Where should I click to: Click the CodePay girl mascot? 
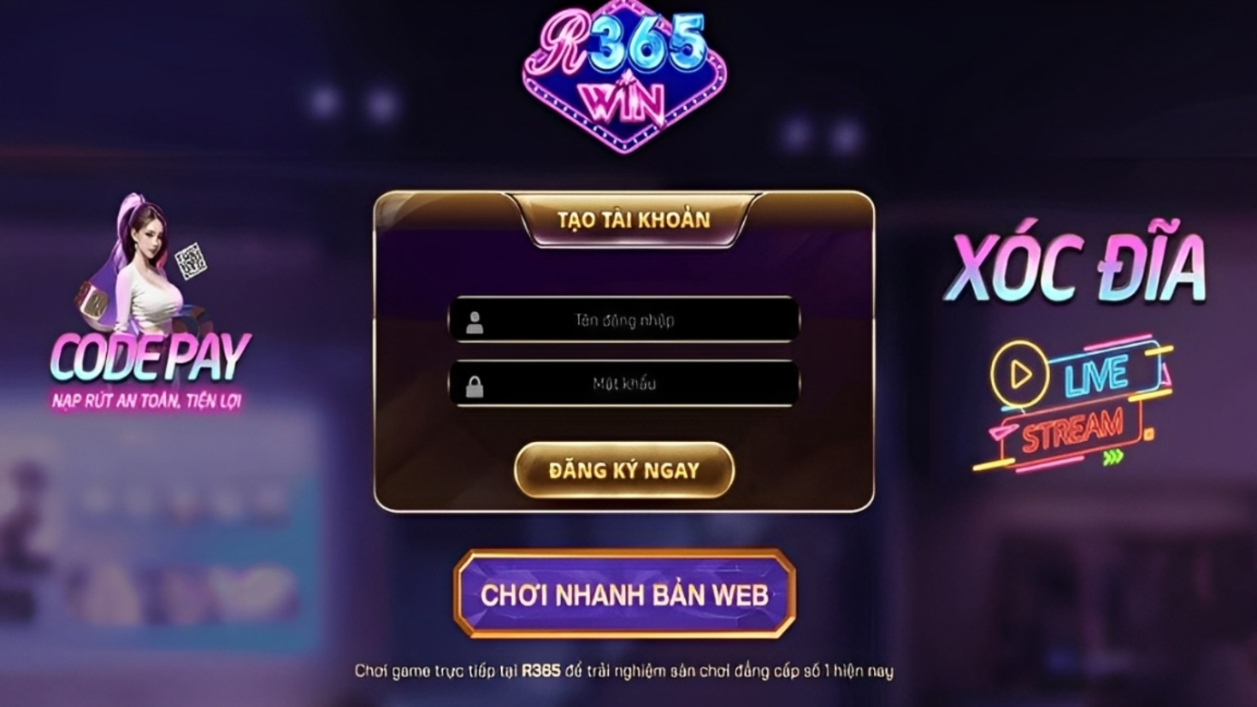[141, 269]
